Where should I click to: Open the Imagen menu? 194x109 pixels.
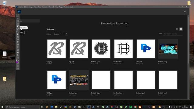(31, 7)
